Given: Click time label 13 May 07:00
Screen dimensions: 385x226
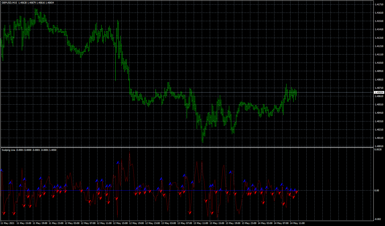Looking at the screenshot, I should (x=185, y=223).
